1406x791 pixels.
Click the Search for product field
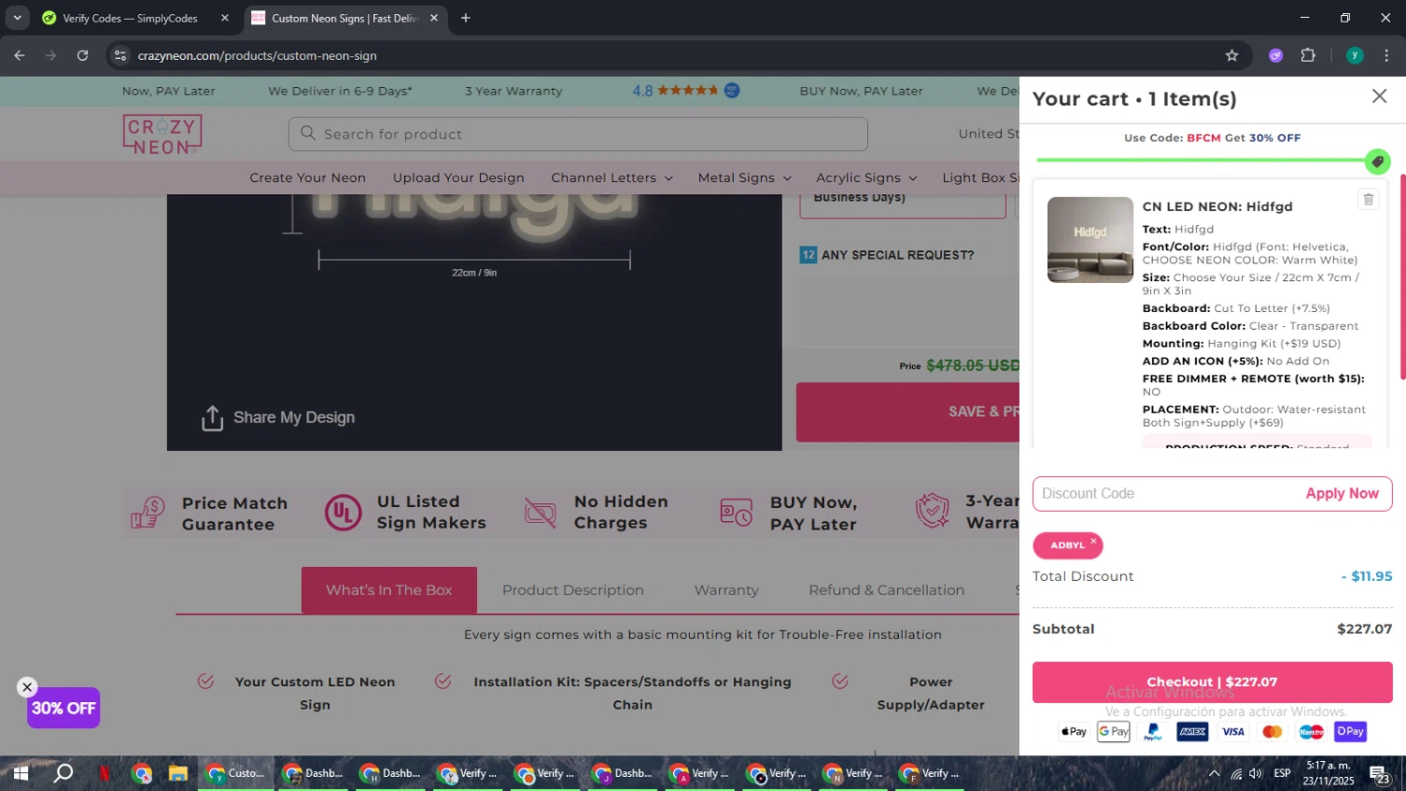[x=577, y=134]
